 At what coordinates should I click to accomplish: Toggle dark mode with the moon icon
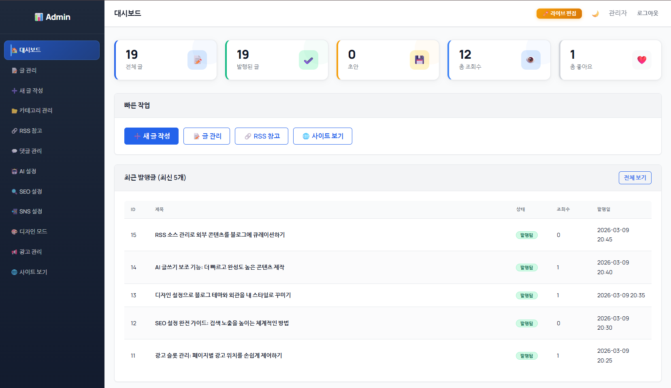[x=595, y=14]
